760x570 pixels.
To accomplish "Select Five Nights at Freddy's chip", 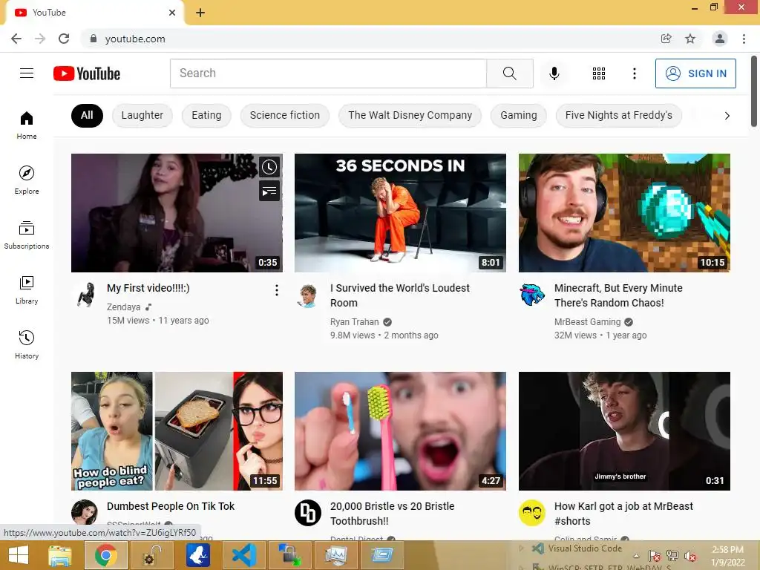I will click(x=619, y=115).
